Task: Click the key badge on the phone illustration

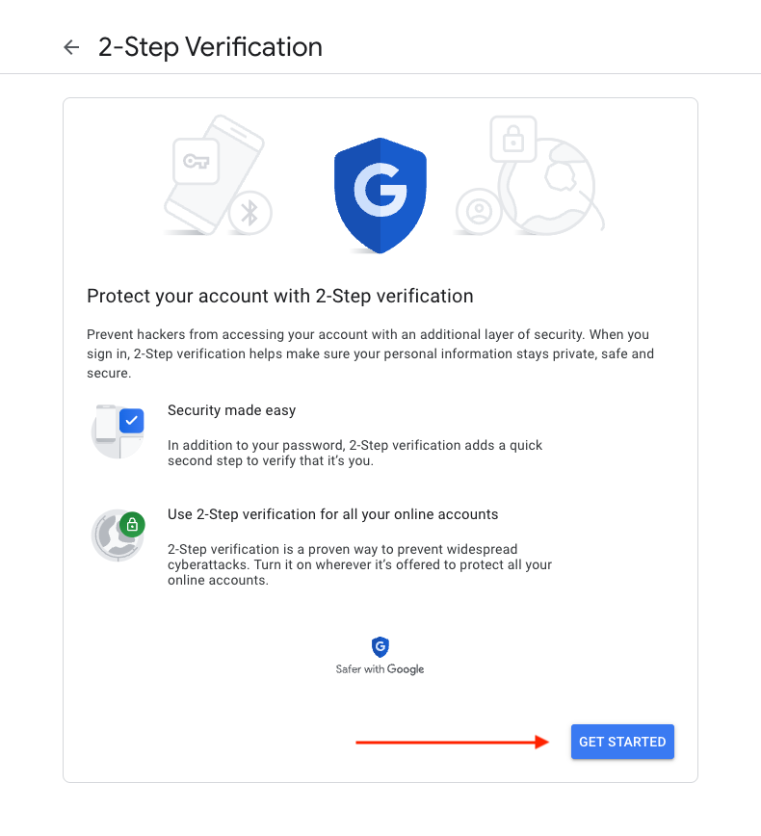Action: 197,161
